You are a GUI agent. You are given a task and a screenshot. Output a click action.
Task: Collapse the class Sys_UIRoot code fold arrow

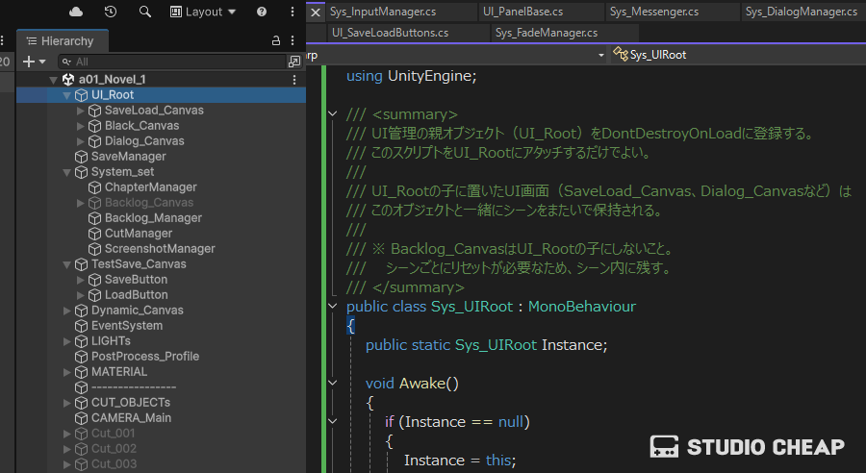(333, 307)
